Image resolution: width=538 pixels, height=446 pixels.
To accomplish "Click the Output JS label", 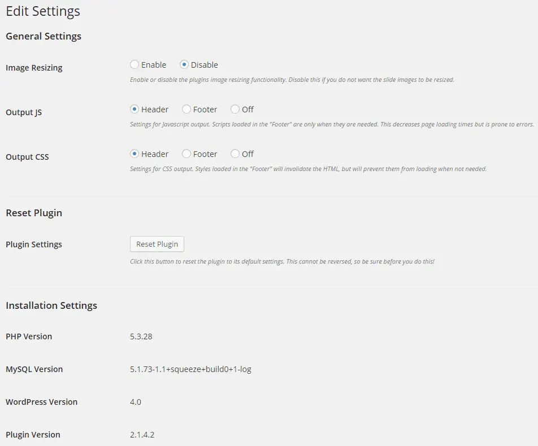I will [x=24, y=112].
